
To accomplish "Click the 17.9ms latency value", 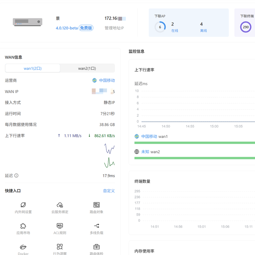I will point(109,176).
